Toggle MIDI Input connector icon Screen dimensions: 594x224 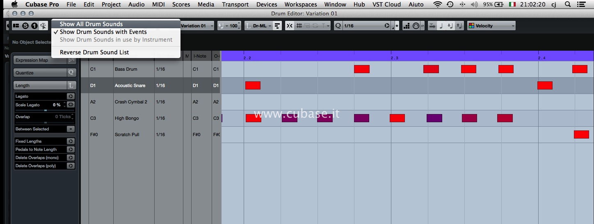416,26
